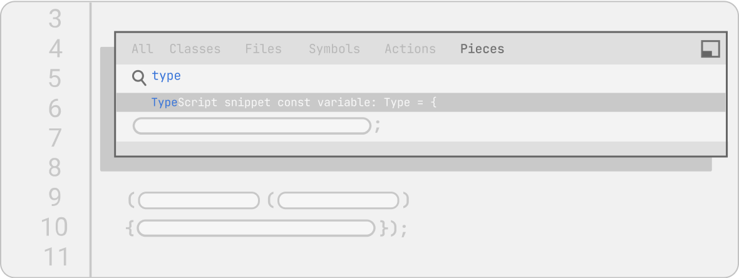Open the Classes tab

click(x=195, y=49)
